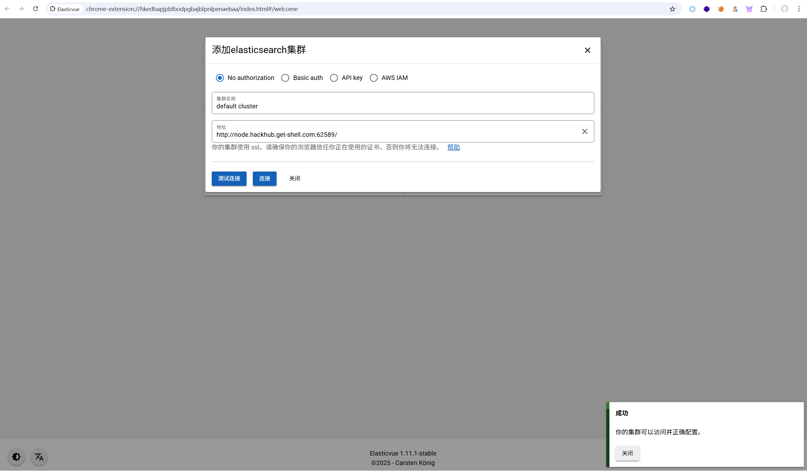Image resolution: width=807 pixels, height=471 pixels.
Task: Toggle dark mode theme
Action: pos(16,456)
